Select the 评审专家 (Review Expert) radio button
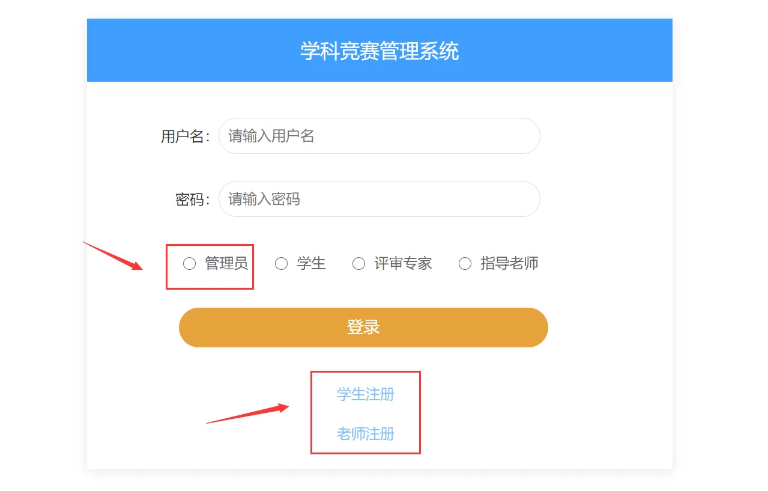The image size is (768, 491). point(358,263)
